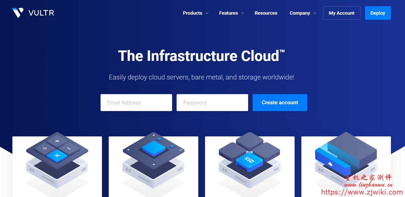The height and width of the screenshot is (197, 405).
Task: Open the Features menu item
Action: pyautogui.click(x=228, y=13)
